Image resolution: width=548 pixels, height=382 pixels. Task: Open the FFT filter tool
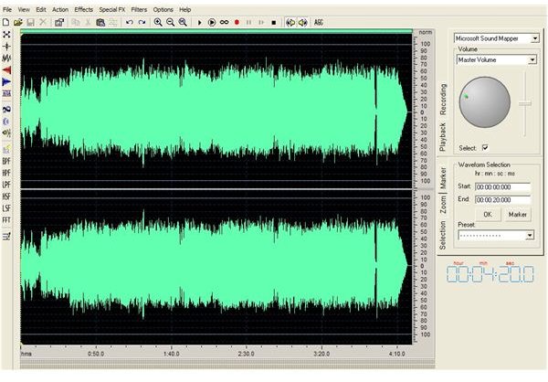click(6, 220)
